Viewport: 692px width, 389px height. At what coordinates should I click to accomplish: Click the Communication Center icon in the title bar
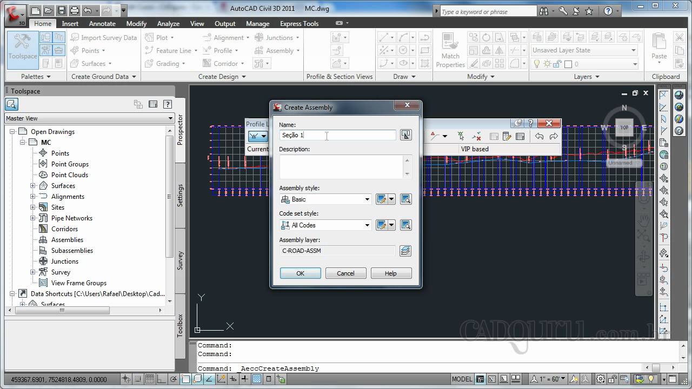[x=576, y=11]
